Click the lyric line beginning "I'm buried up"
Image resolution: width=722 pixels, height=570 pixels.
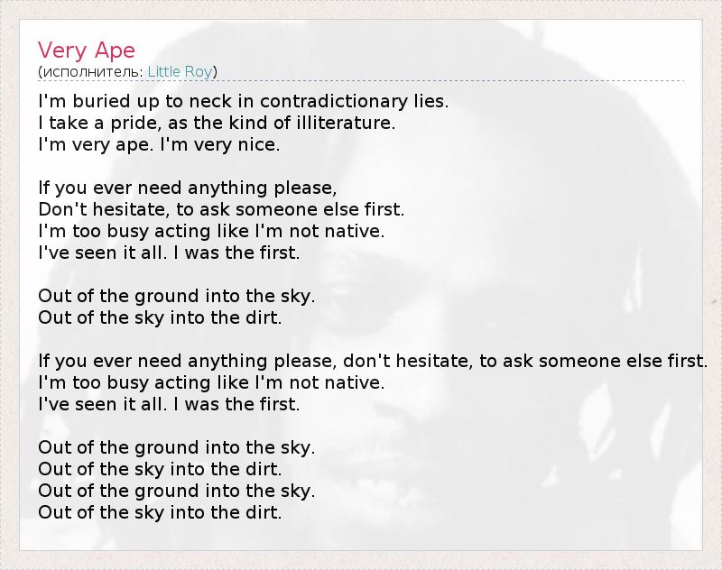243,101
